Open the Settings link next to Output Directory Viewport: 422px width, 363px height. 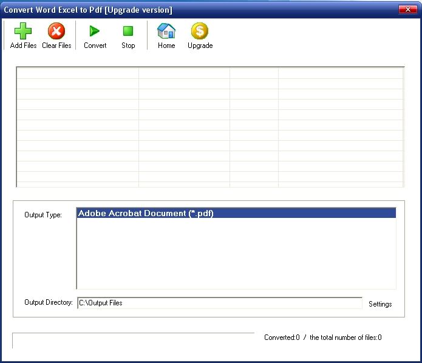[x=380, y=304]
